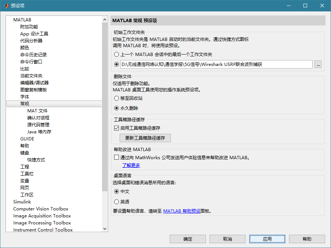Viewport: 331px width, 248px height.
Task: Open 附加功能 preferences
Action: 29,27
